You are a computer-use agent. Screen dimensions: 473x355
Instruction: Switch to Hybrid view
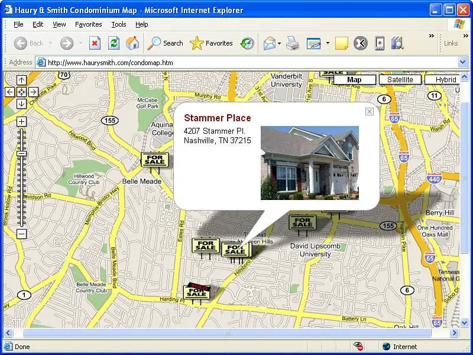tap(442, 80)
